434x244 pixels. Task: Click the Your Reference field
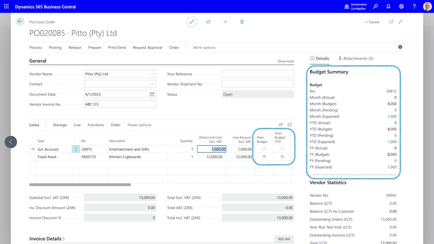pos(258,74)
